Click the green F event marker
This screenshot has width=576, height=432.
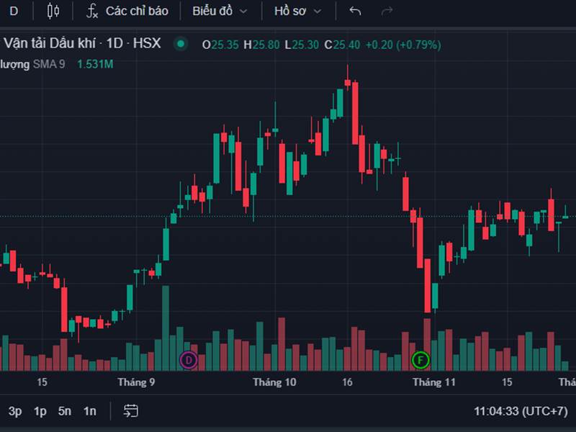pyautogui.click(x=420, y=359)
